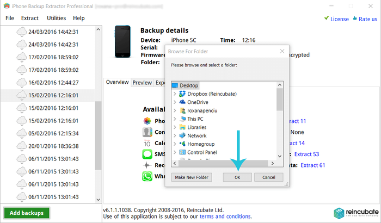
Task: Click the folder tree scroll up arrow
Action: (x=280, y=85)
